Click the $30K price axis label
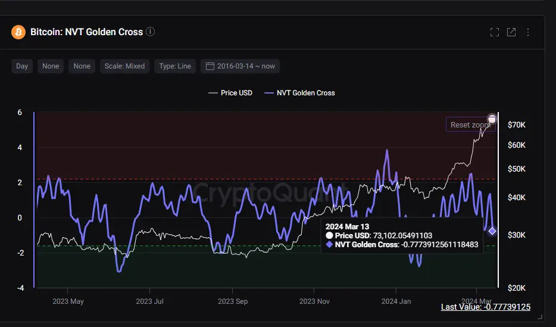 point(517,235)
